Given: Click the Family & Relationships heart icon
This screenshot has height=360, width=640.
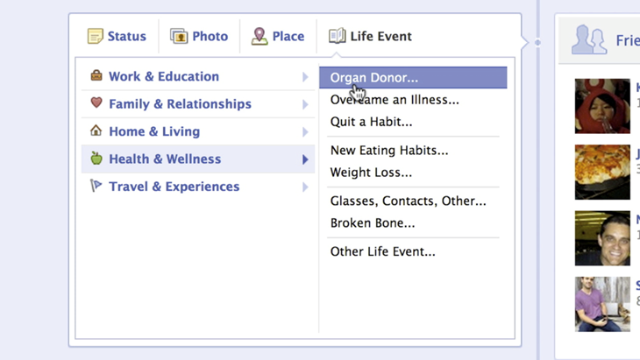Looking at the screenshot, I should click(96, 103).
